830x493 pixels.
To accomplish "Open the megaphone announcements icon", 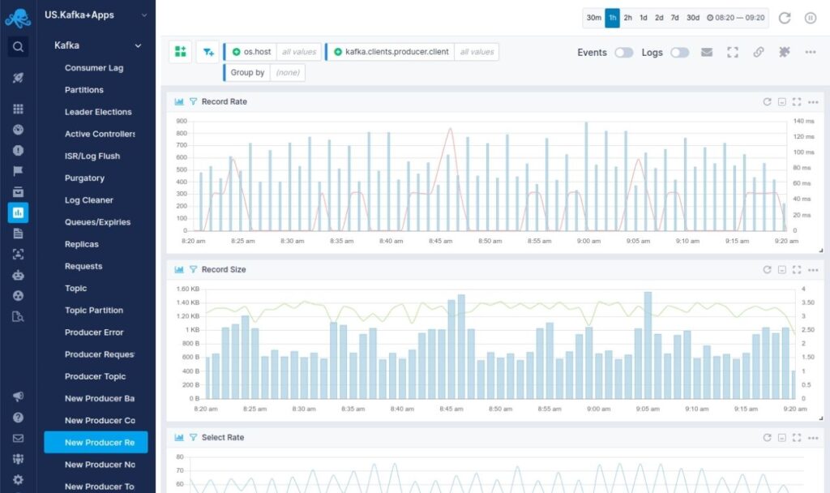I will click(x=18, y=396).
